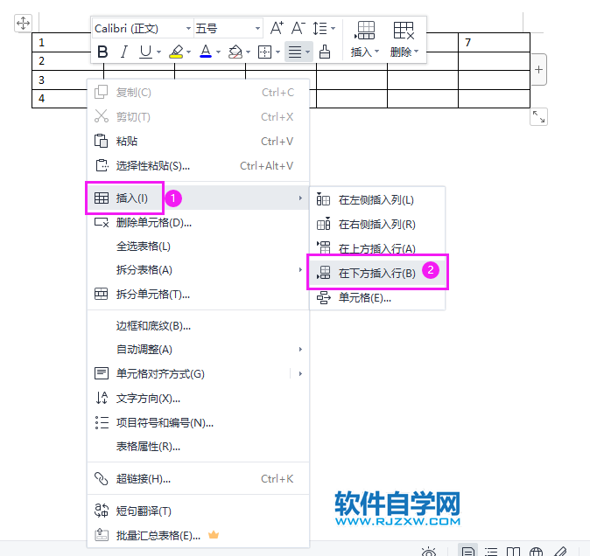Switch to outline view icon
The image size is (590, 556).
[491, 552]
